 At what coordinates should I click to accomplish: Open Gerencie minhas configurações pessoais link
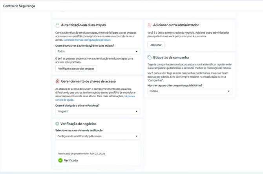point(87,40)
